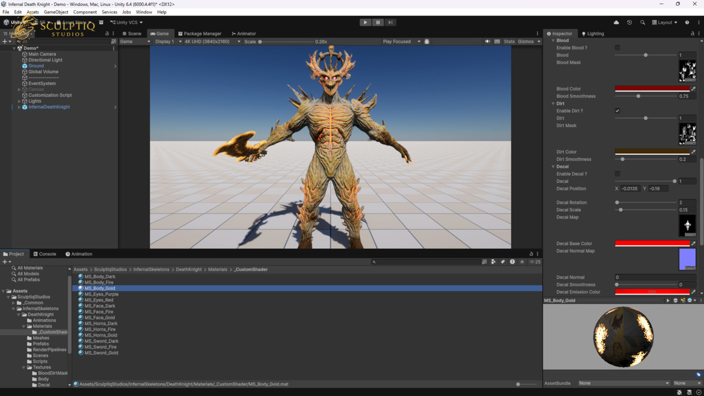Image resolution: width=704 pixels, height=396 pixels.
Task: Click the blue asset label tag icon
Action: pyautogui.click(x=698, y=374)
